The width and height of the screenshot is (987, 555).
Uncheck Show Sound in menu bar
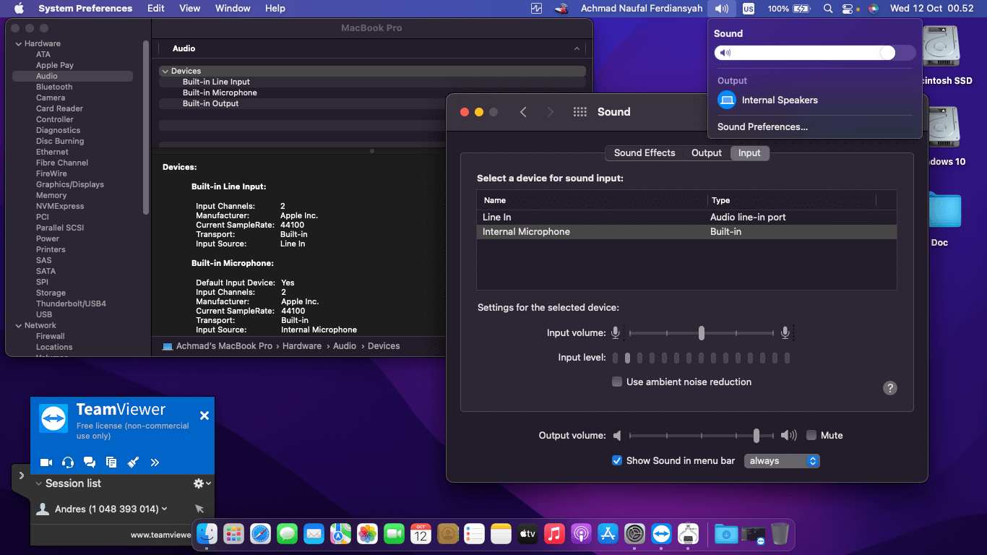tap(617, 460)
